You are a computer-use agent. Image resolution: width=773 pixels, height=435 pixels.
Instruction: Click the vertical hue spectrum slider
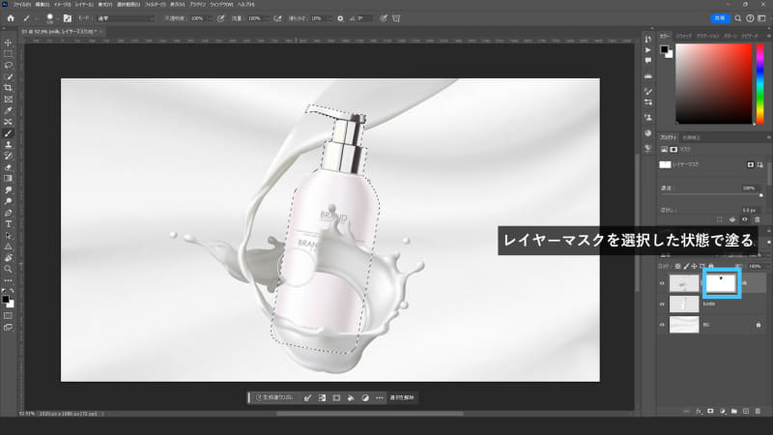(759, 84)
